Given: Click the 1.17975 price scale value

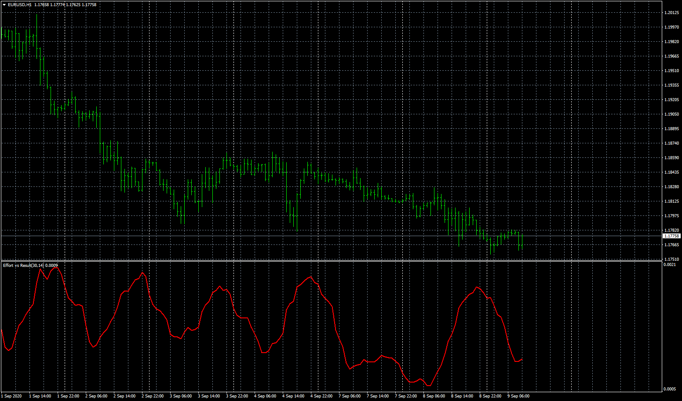Looking at the screenshot, I should click(x=671, y=216).
